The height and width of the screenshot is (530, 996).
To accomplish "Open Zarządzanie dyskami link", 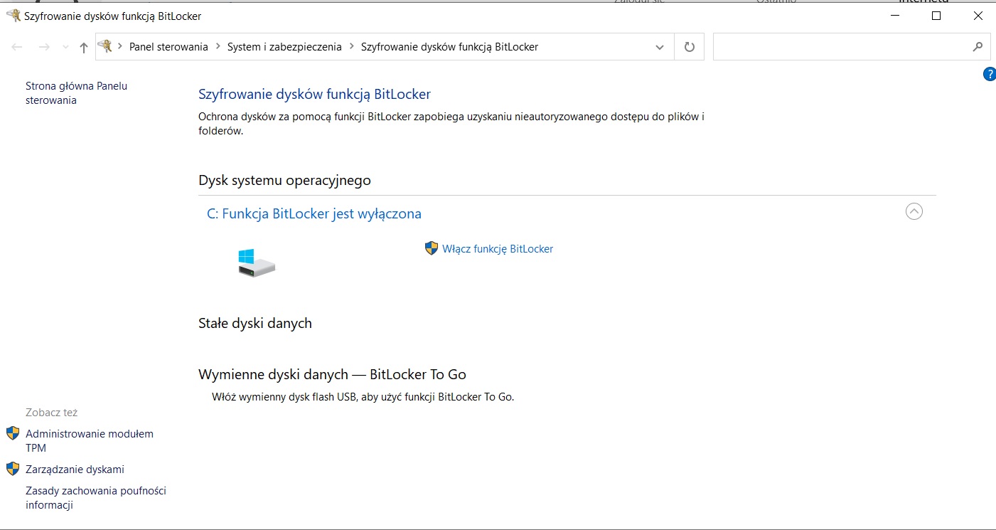I will (x=75, y=470).
